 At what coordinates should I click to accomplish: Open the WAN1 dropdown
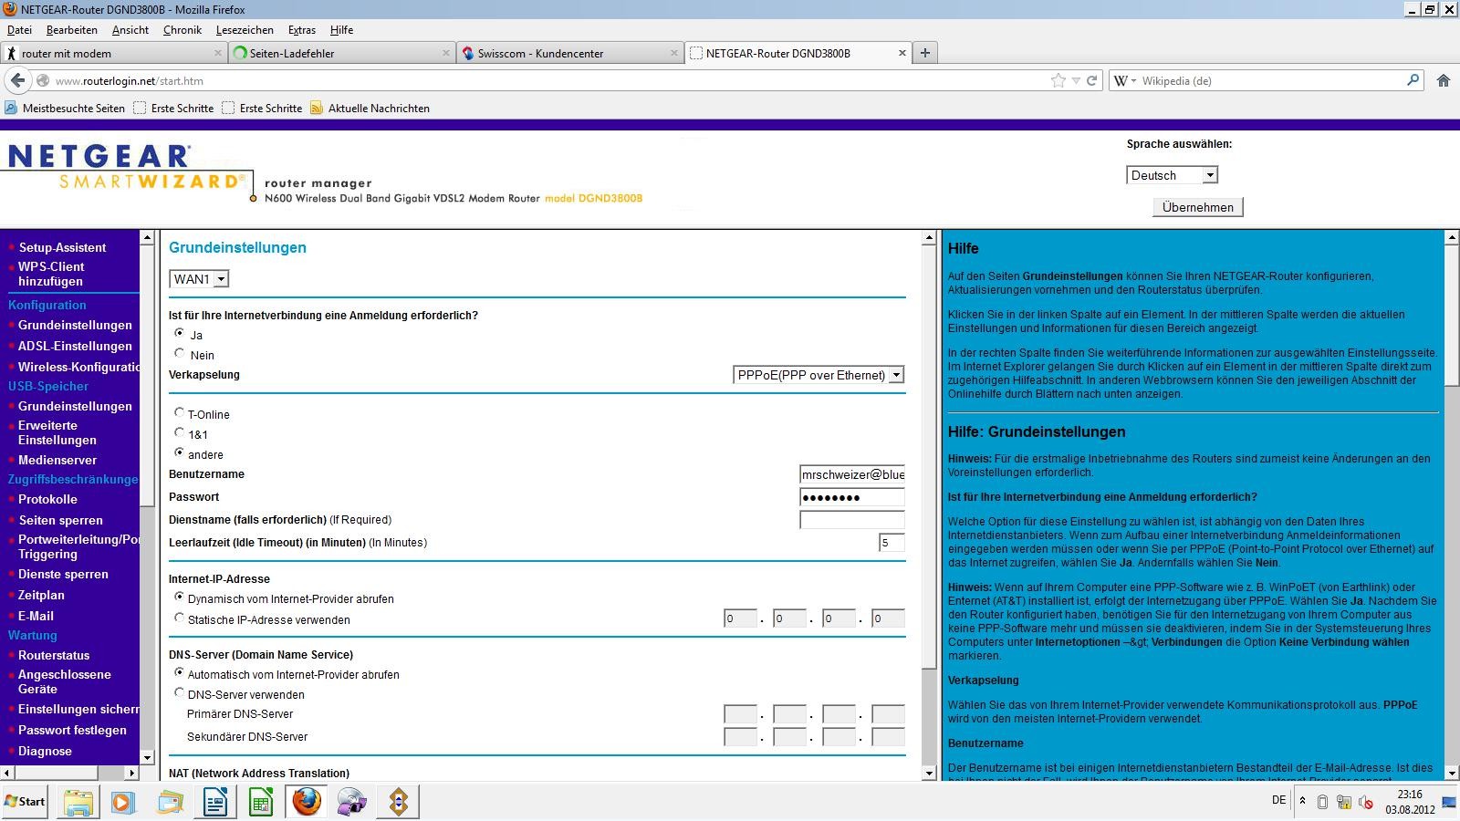(199, 279)
